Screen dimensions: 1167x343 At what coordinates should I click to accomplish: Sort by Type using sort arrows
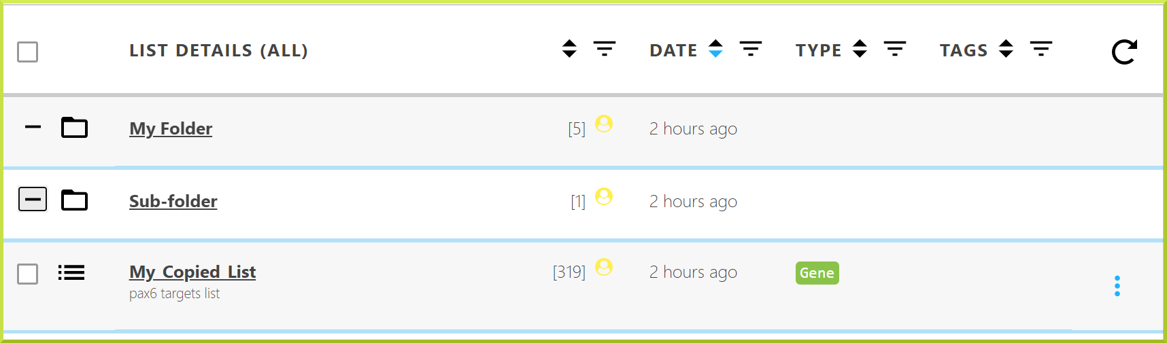[860, 48]
